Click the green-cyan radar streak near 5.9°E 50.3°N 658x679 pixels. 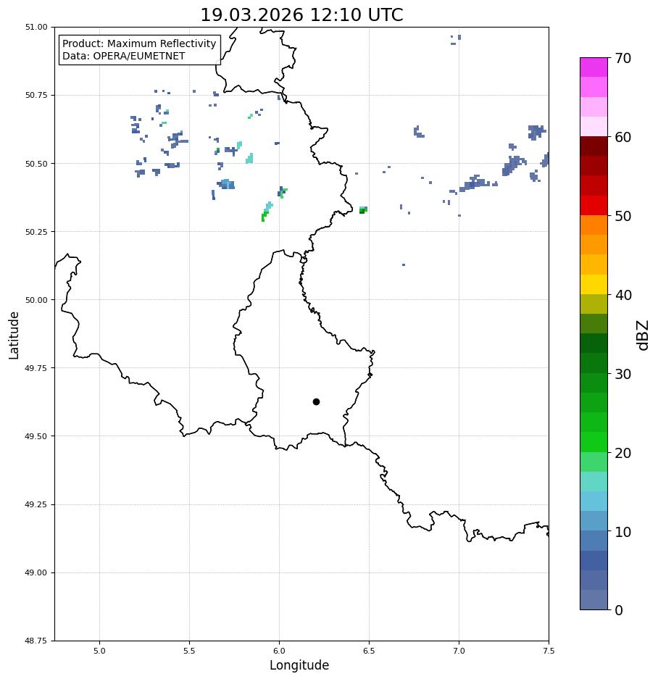click(267, 212)
